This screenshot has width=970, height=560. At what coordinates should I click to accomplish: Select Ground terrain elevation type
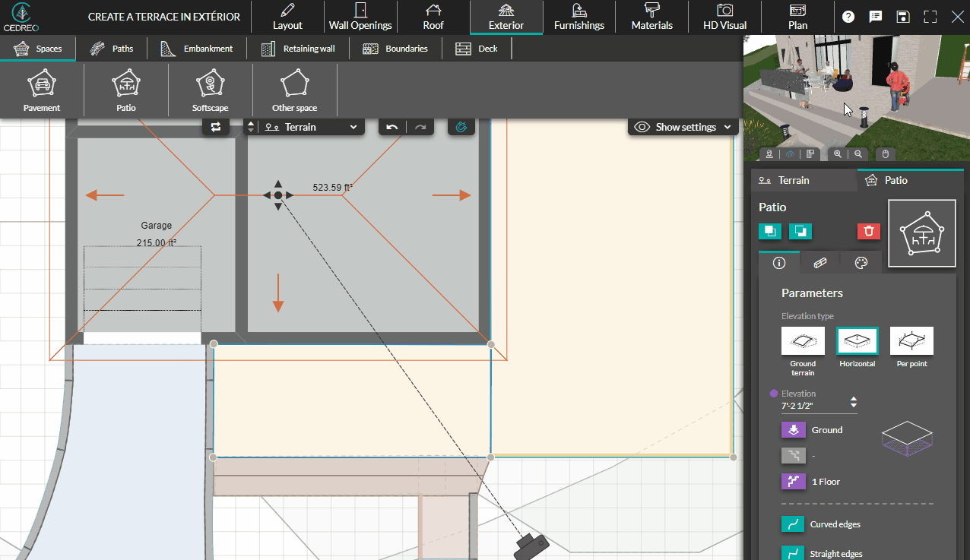[803, 341]
